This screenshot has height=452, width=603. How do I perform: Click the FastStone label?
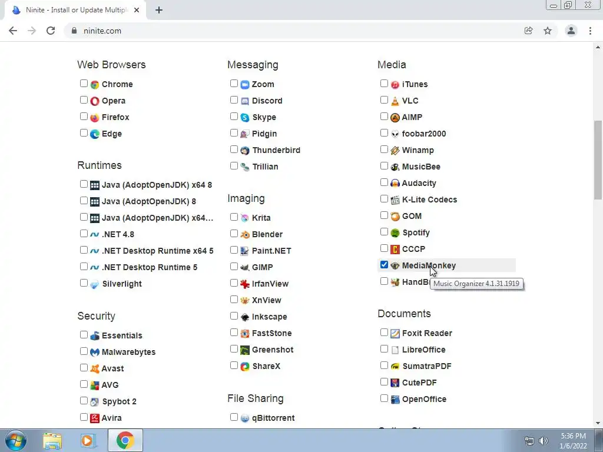pyautogui.click(x=272, y=334)
